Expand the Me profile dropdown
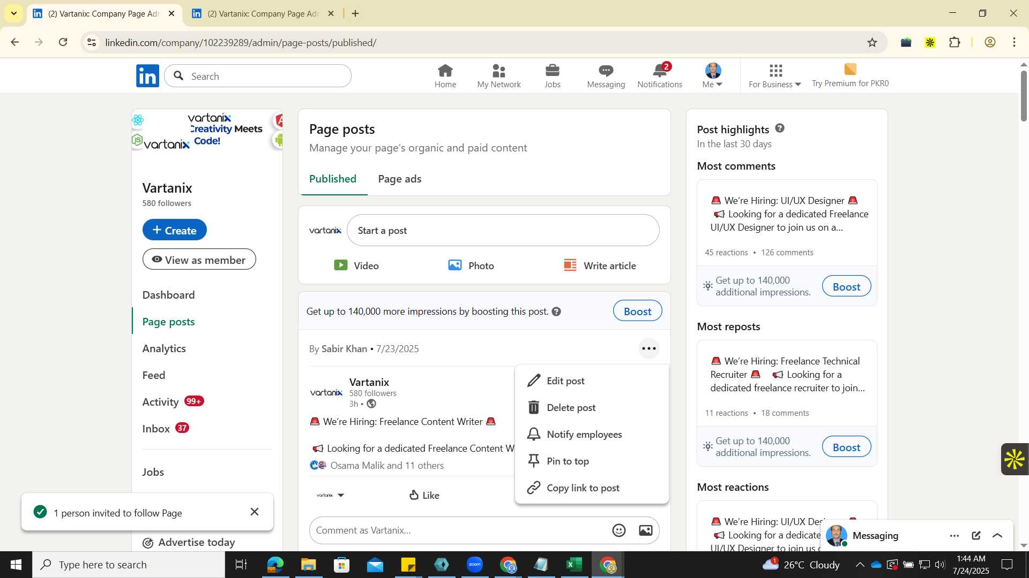The image size is (1029, 578). 713,76
